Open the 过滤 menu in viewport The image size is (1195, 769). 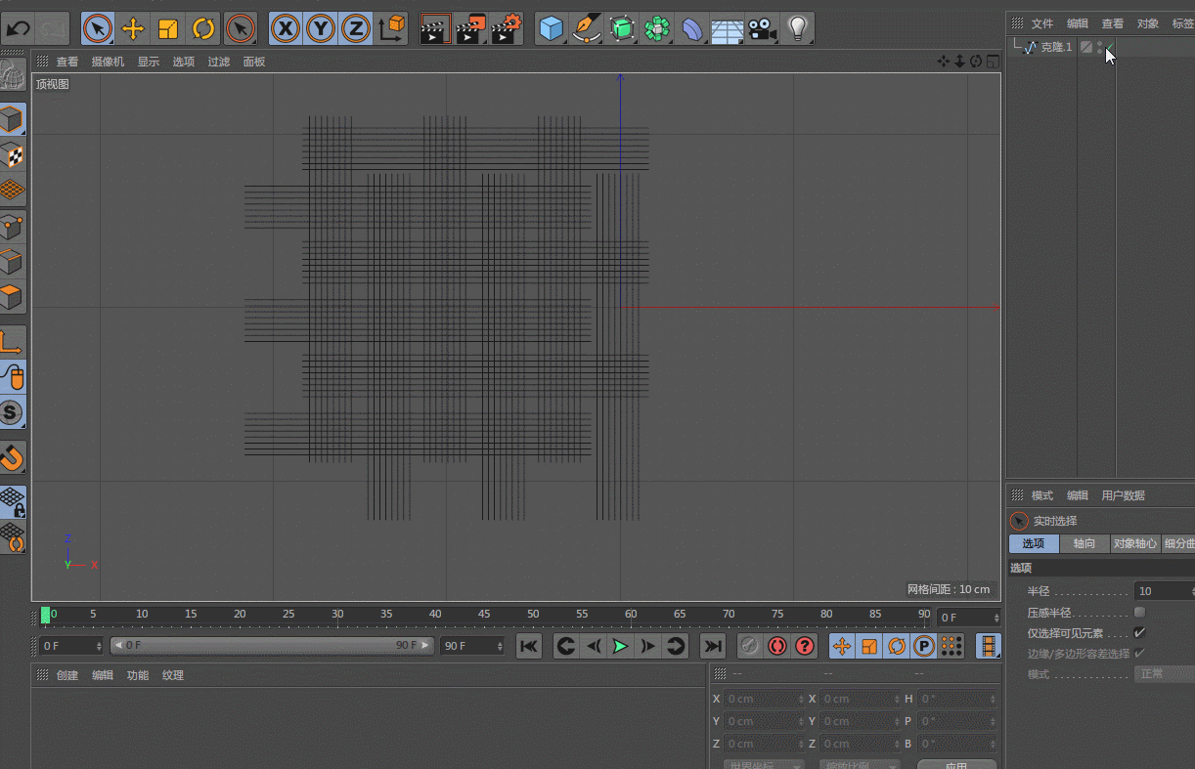[x=218, y=62]
